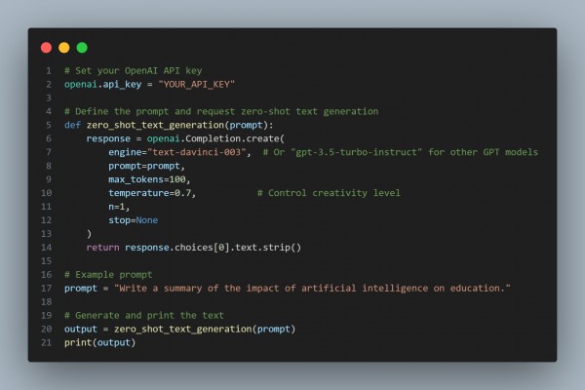Click the yellow minimize dot
The image size is (585, 390).
(64, 48)
